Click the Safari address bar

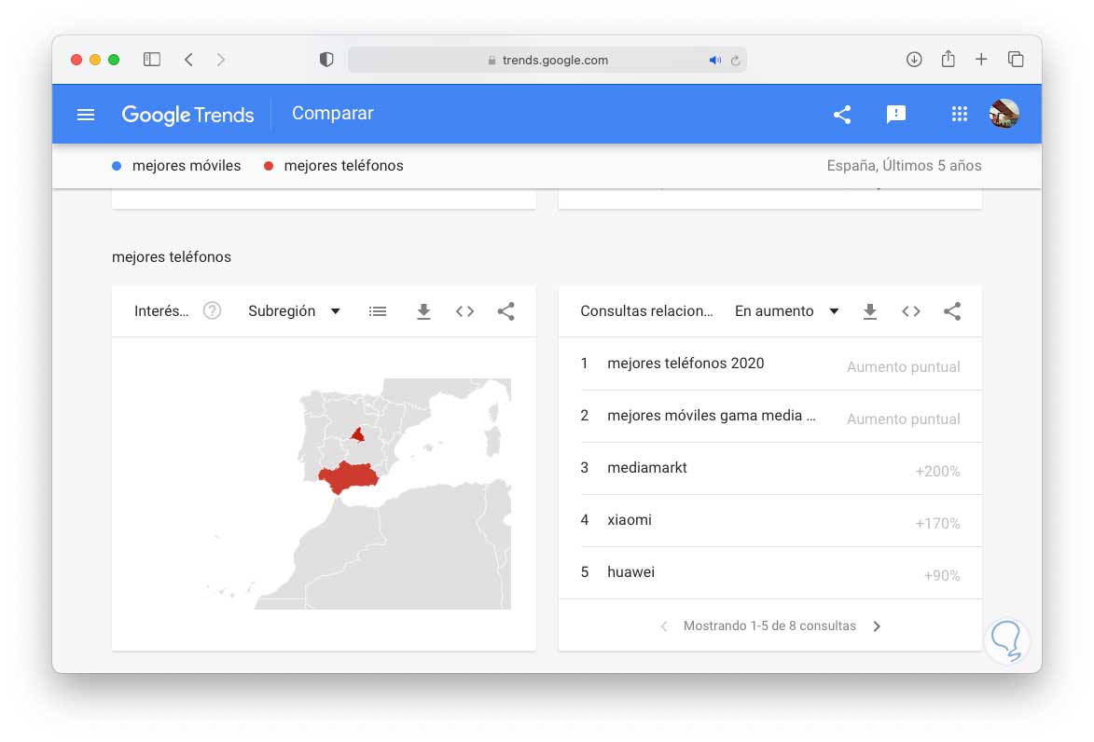click(x=547, y=60)
